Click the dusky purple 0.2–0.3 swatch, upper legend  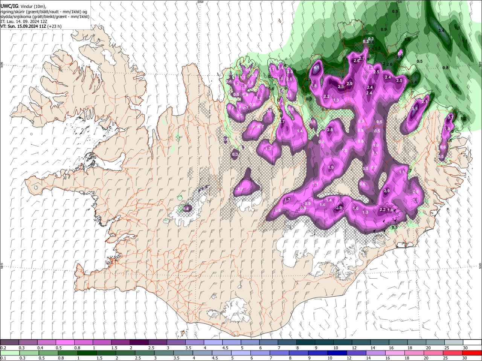pos(9,343)
